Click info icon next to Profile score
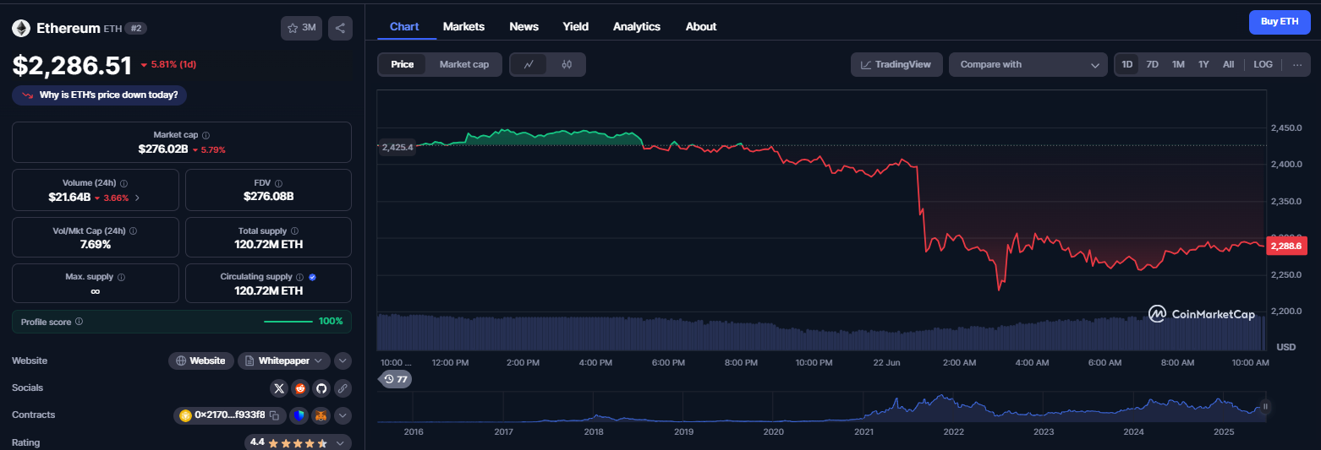Screen dimensions: 1321x450 tap(79, 322)
